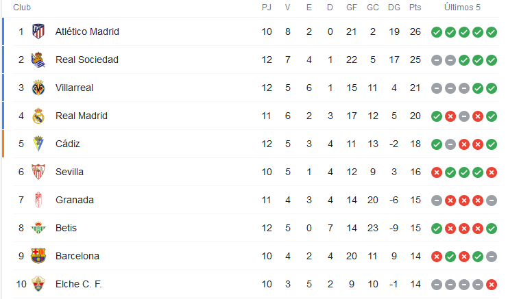508x299 pixels.
Task: Select the Barcelona team name
Action: click(x=77, y=256)
